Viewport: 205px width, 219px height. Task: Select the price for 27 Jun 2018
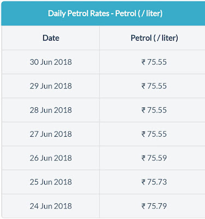[154, 134]
